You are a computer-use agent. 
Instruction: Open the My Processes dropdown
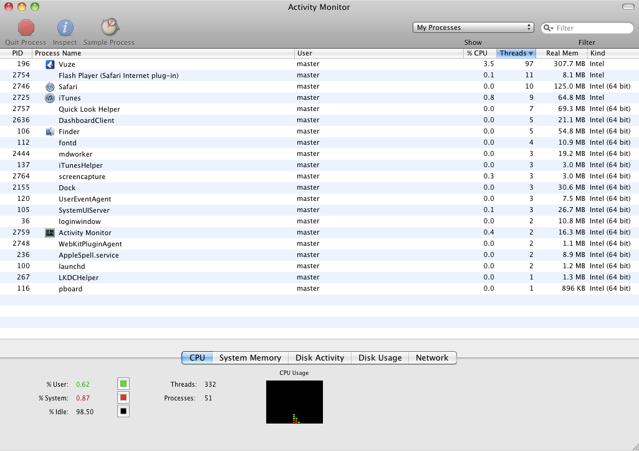click(473, 27)
